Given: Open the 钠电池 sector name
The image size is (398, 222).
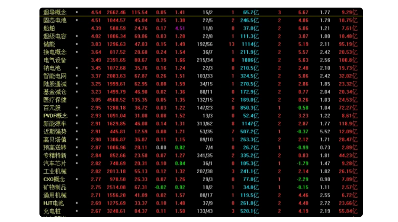Looking at the screenshot, I should click(52, 68).
